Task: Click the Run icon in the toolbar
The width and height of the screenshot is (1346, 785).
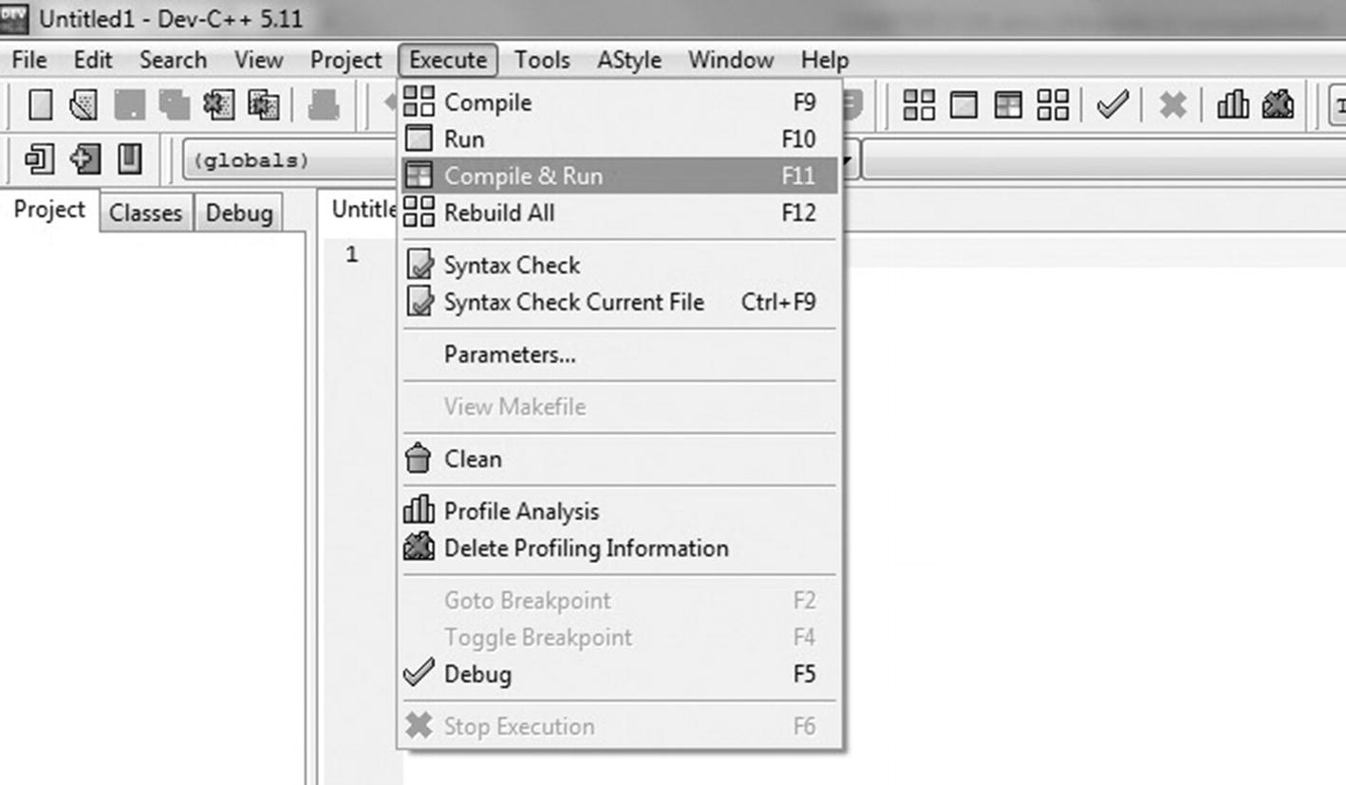Action: tap(963, 104)
